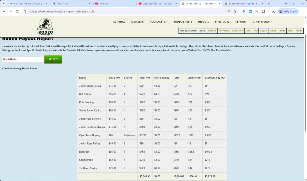Open the blue M extension icon

[x=250, y=11]
